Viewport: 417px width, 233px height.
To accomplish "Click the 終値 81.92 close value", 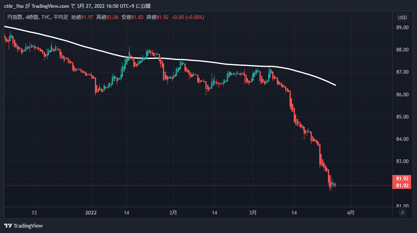I will (x=158, y=17).
